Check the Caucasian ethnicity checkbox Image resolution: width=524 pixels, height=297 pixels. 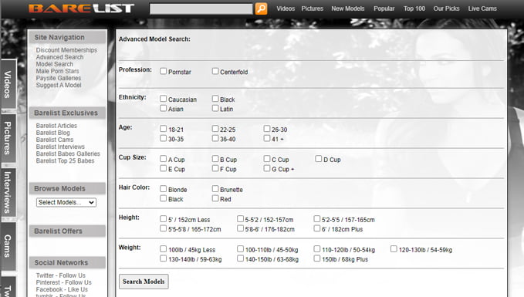(163, 99)
